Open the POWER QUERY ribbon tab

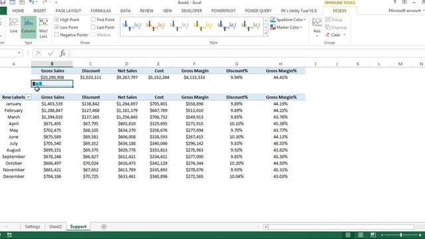(258, 11)
